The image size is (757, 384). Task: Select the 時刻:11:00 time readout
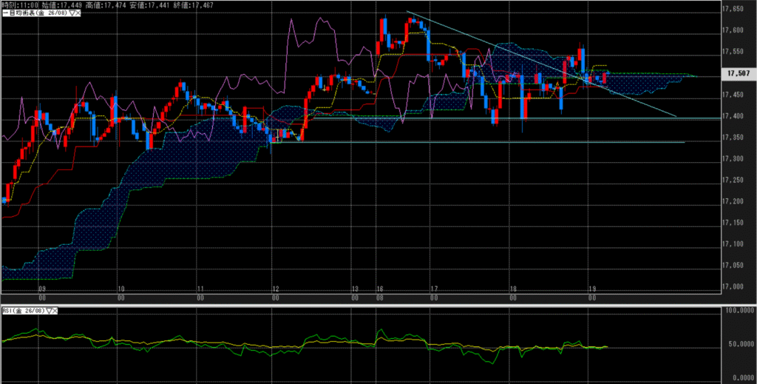point(20,5)
